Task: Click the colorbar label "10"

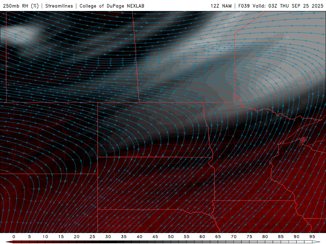Action: coord(45,237)
